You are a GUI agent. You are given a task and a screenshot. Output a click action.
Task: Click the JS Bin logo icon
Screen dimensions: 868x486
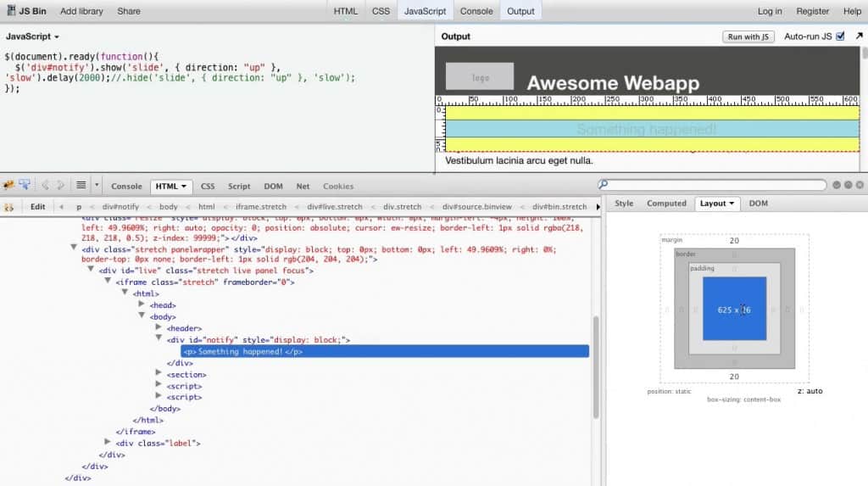click(10, 10)
